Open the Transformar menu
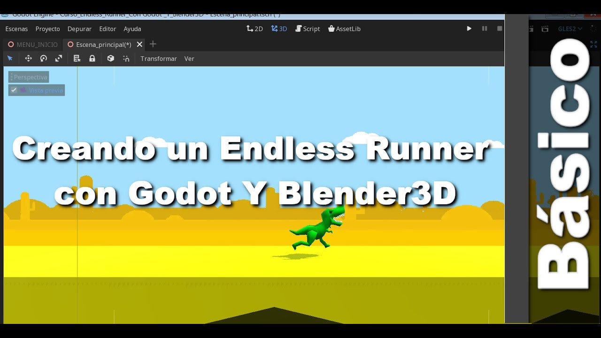Image resolution: width=601 pixels, height=338 pixels. click(159, 59)
